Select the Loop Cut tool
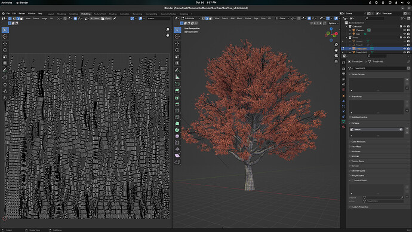The width and height of the screenshot is (412, 232). 177,111
